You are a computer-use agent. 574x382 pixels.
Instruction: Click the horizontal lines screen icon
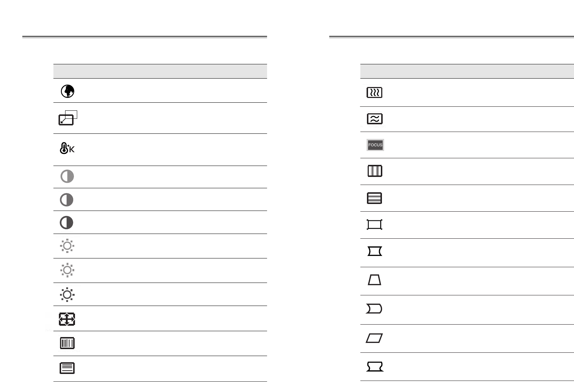pos(67,368)
